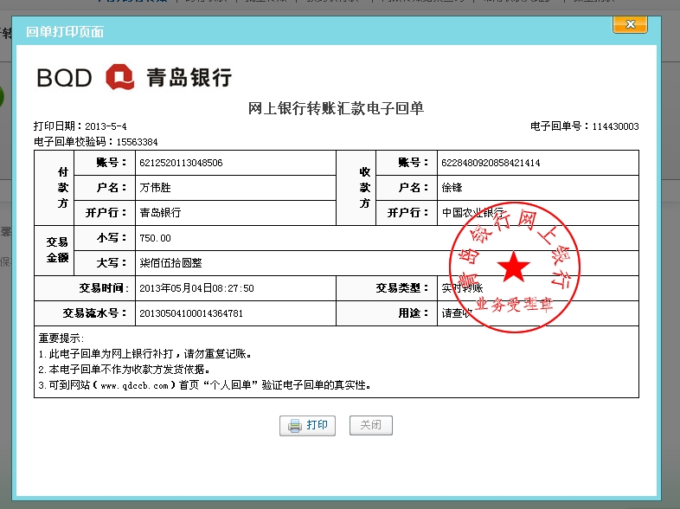
Task: Click payer name 万伟胜
Action: (155, 188)
